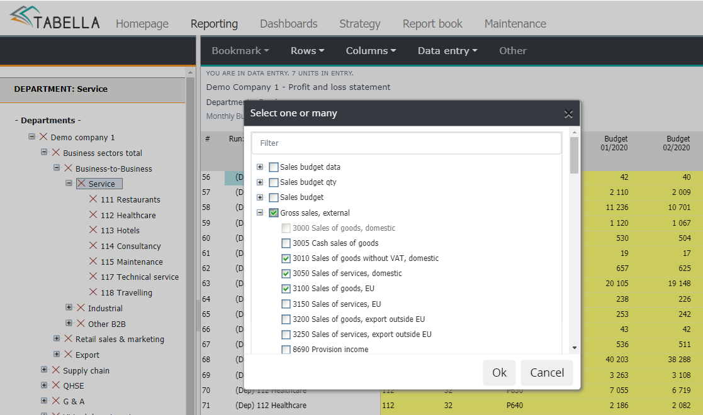Viewport: 703px width, 415px height.
Task: Expand the Supply chain node
Action: point(44,369)
